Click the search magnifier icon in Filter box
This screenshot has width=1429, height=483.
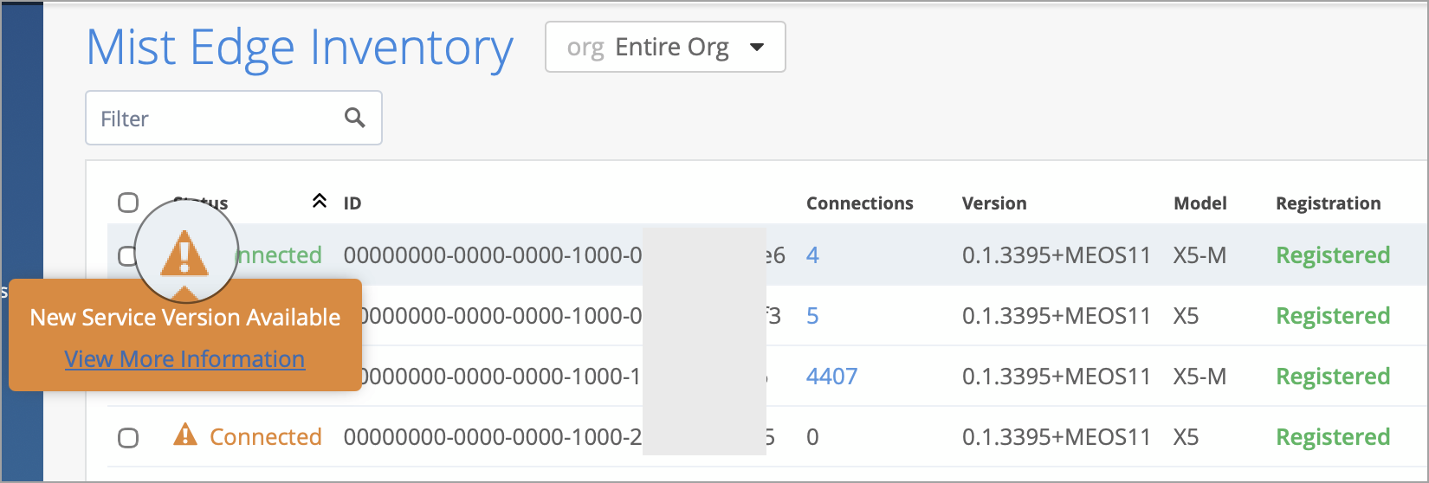point(354,117)
